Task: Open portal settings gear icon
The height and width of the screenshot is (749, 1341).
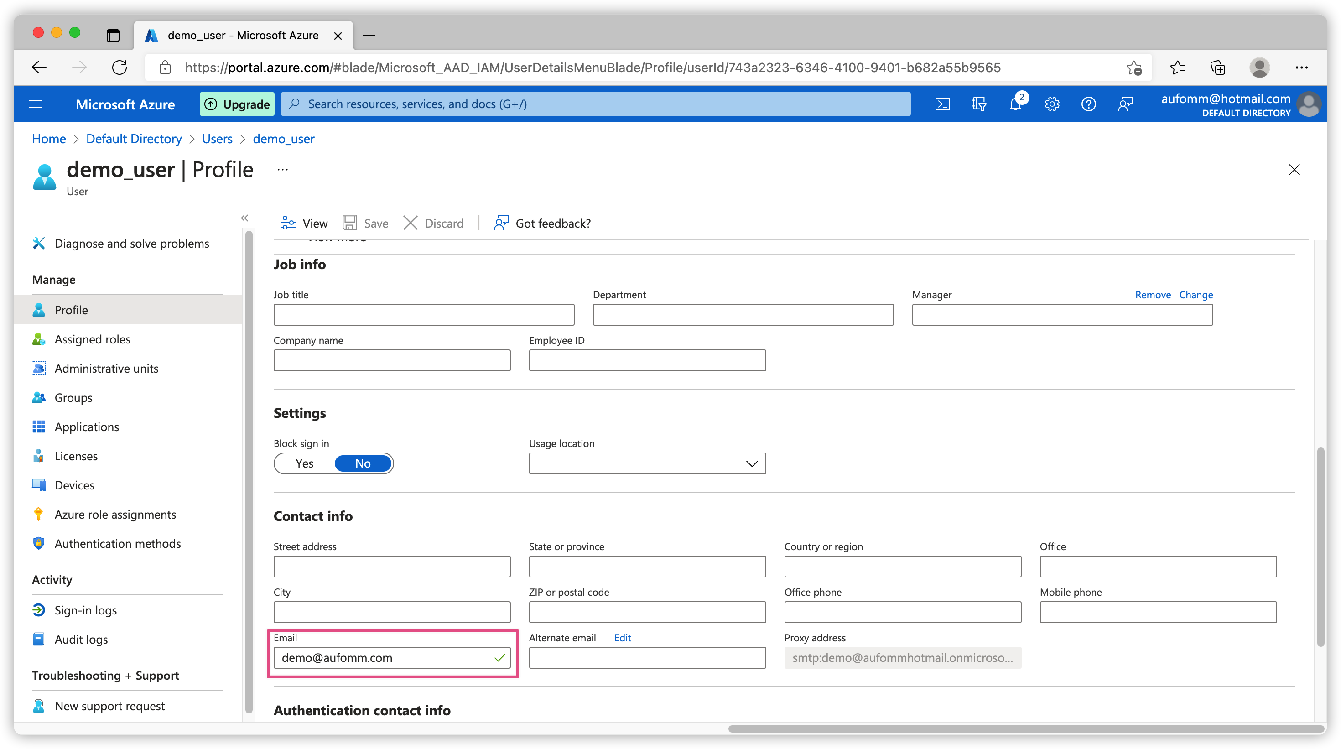Action: pos(1052,104)
